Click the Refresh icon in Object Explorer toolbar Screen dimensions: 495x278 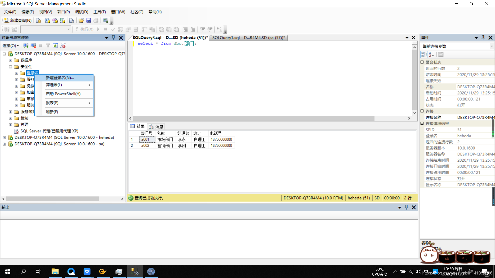[x=55, y=46]
